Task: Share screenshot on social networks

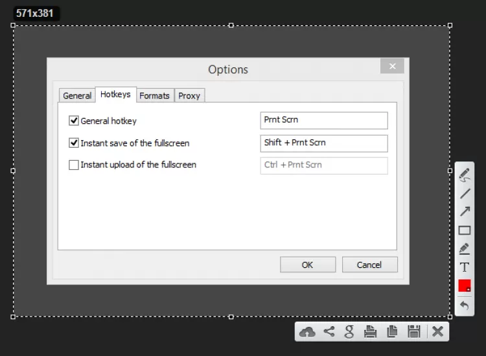Action: [x=329, y=332]
